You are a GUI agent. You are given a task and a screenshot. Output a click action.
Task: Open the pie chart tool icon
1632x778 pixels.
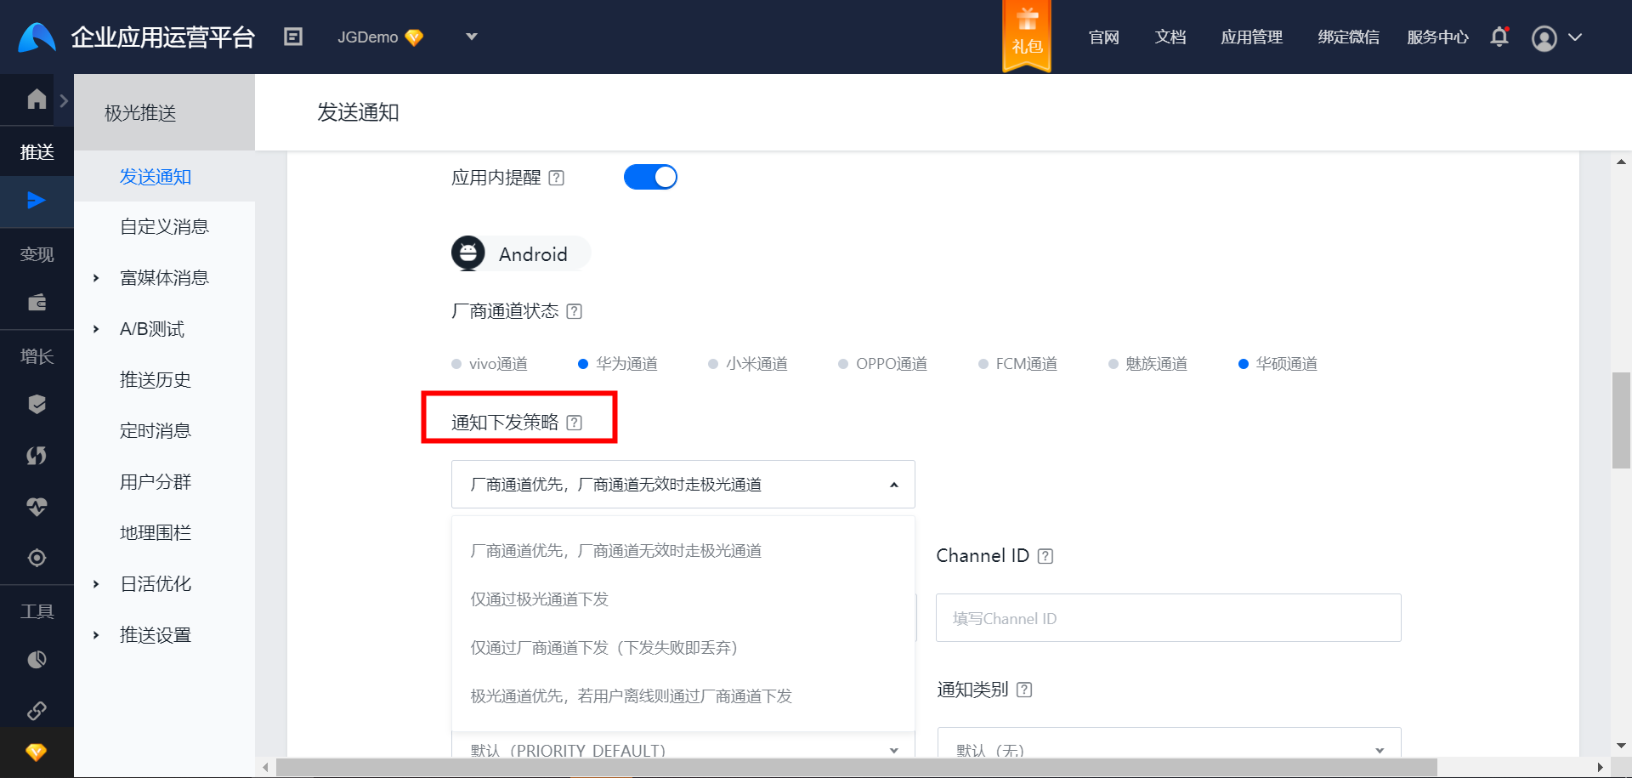(37, 660)
